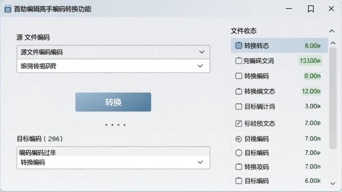Click the app icon in title bar
The height and width of the screenshot is (192, 342).
click(x=8, y=9)
